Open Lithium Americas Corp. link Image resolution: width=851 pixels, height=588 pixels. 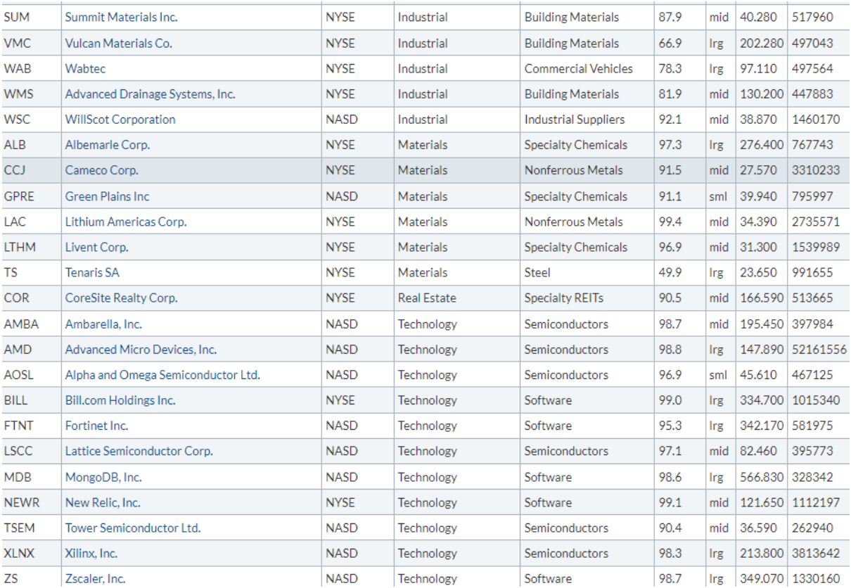point(126,222)
